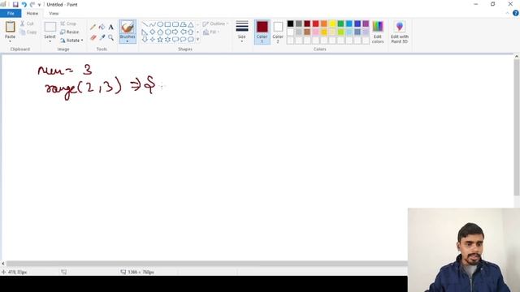Select the Eraser tool
Viewport: 520px width, 292px height.
tap(93, 37)
